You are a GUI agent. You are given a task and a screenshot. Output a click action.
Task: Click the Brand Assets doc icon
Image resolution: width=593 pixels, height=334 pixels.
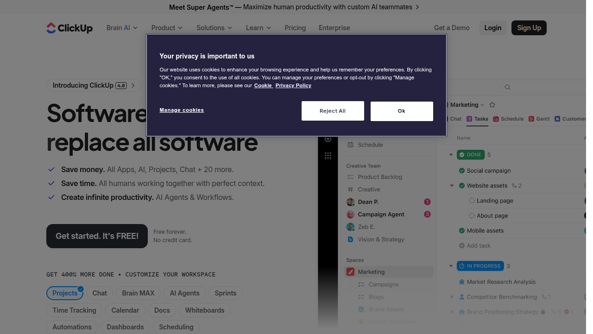pyautogui.click(x=361, y=309)
